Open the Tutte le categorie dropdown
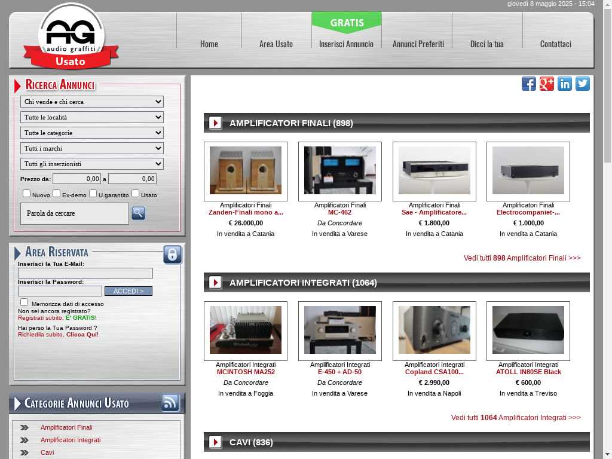612x459 pixels. click(92, 133)
